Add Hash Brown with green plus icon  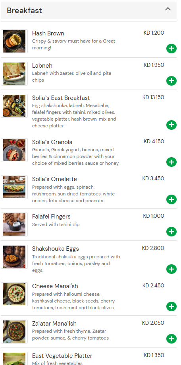click(x=171, y=49)
